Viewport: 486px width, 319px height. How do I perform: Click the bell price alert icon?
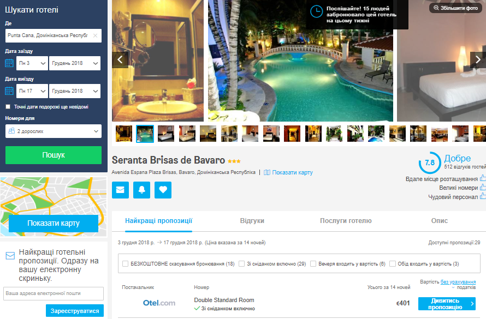pyautogui.click(x=141, y=190)
